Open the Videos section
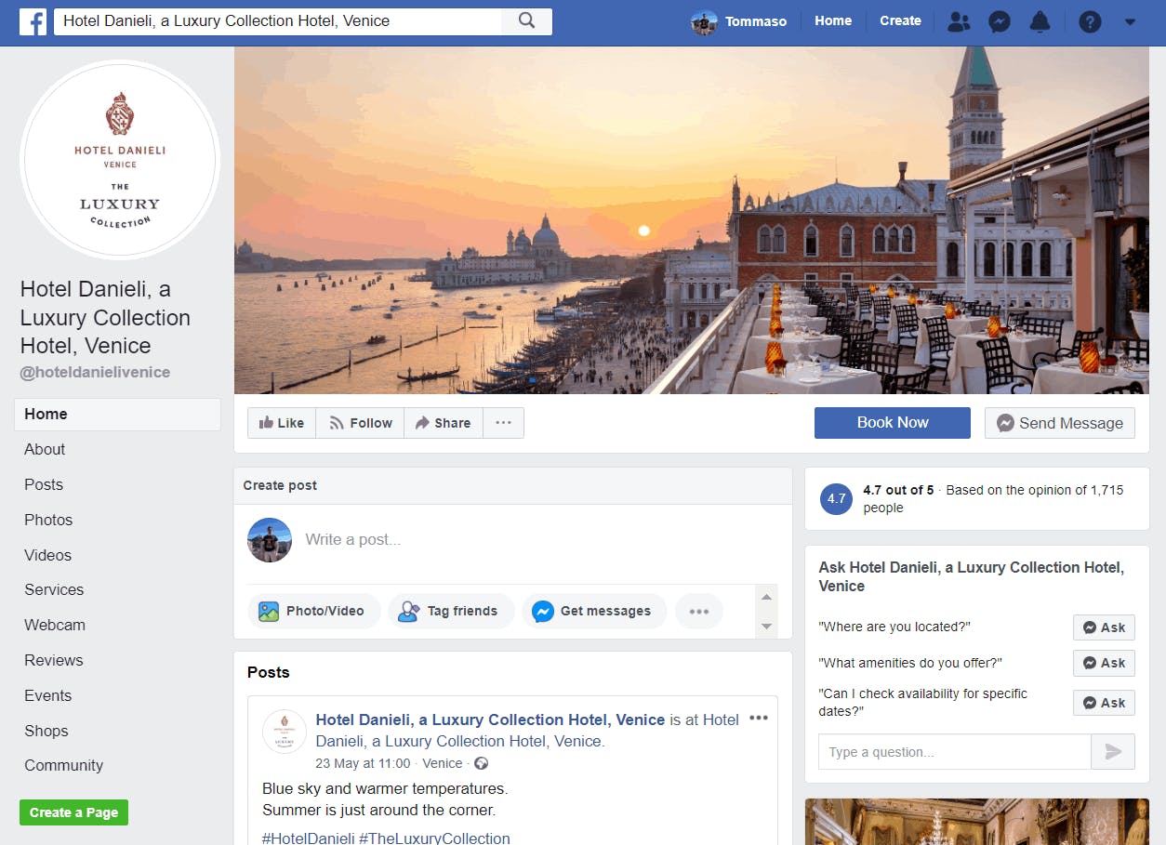1166x845 pixels. [x=47, y=555]
